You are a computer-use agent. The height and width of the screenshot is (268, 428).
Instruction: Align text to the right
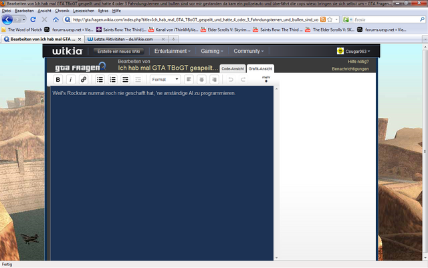[x=214, y=80]
